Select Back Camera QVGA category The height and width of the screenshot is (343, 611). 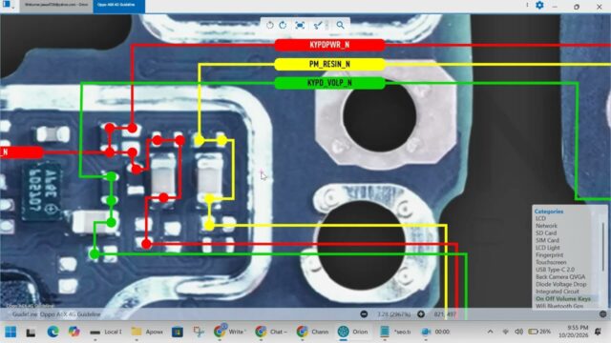click(560, 277)
